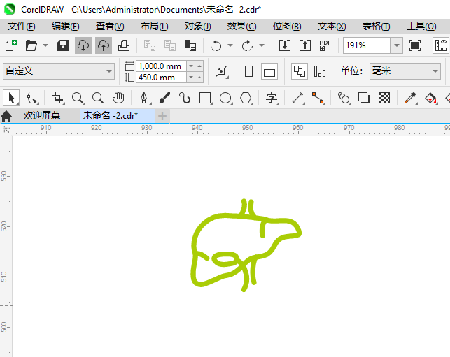
Task: Click the Paste clipboard icon
Action: point(190,45)
